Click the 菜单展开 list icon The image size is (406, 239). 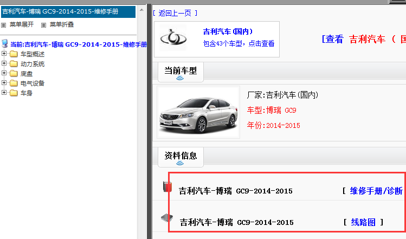point(3,25)
